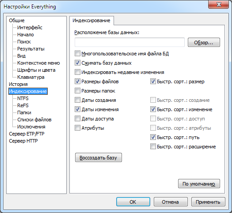Screen dimensions: 232x213
Task: Confirm settings with the OK button
Action: pos(133,202)
